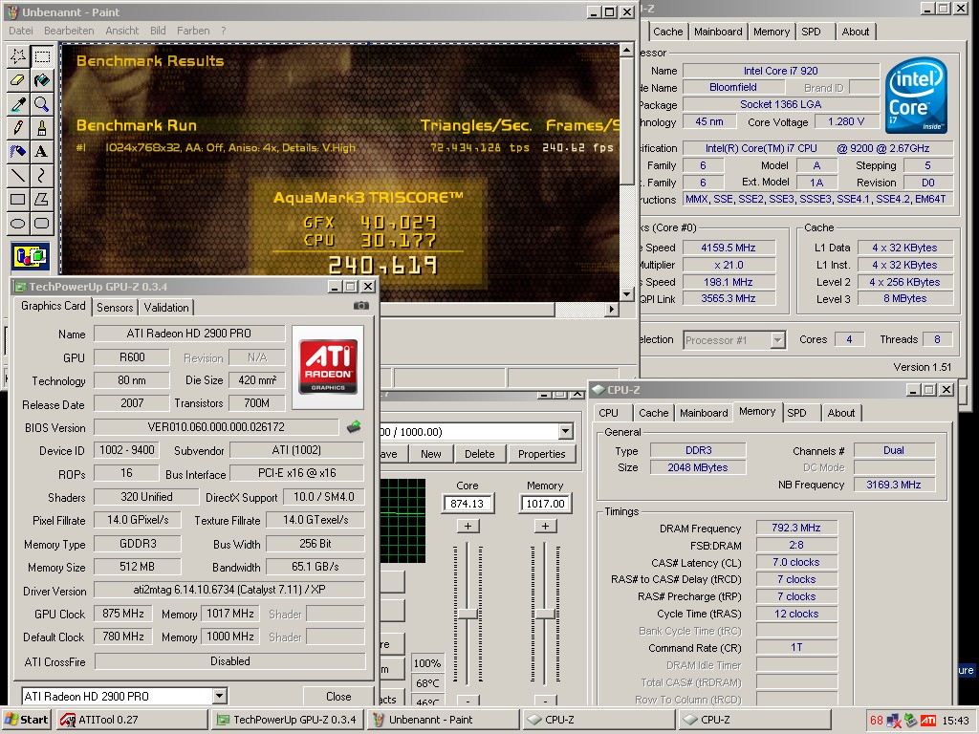Select the Free-Form Select tool in Paint

pos(18,56)
